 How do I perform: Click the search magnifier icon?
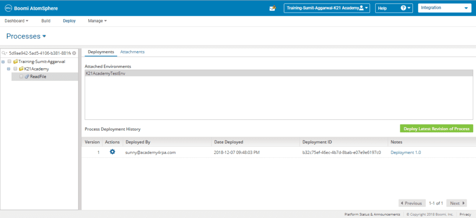click(4, 53)
